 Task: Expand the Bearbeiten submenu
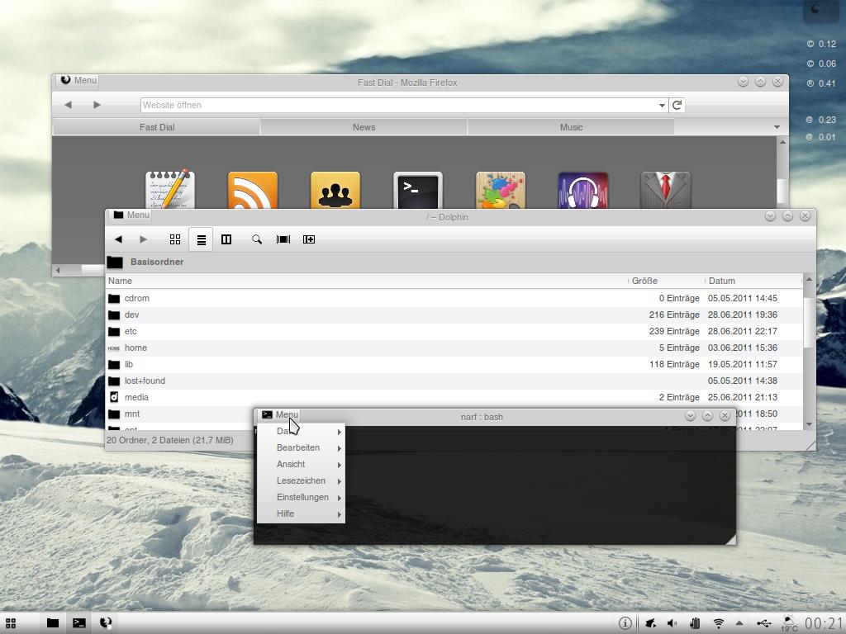pos(301,448)
